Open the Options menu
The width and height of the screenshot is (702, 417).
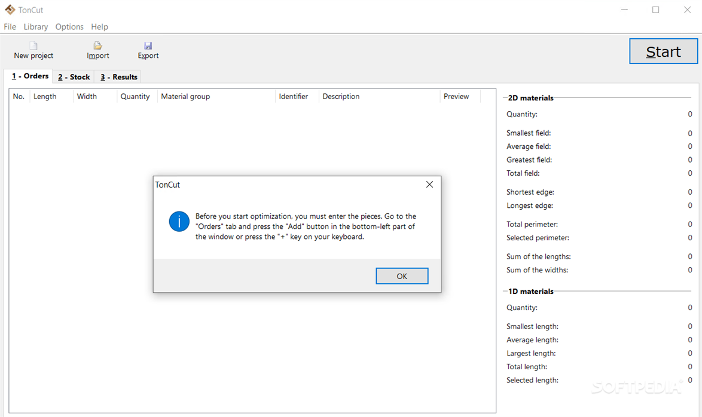click(x=69, y=27)
